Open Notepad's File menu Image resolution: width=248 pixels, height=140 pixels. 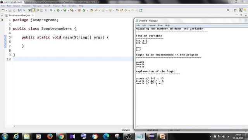click(138, 25)
